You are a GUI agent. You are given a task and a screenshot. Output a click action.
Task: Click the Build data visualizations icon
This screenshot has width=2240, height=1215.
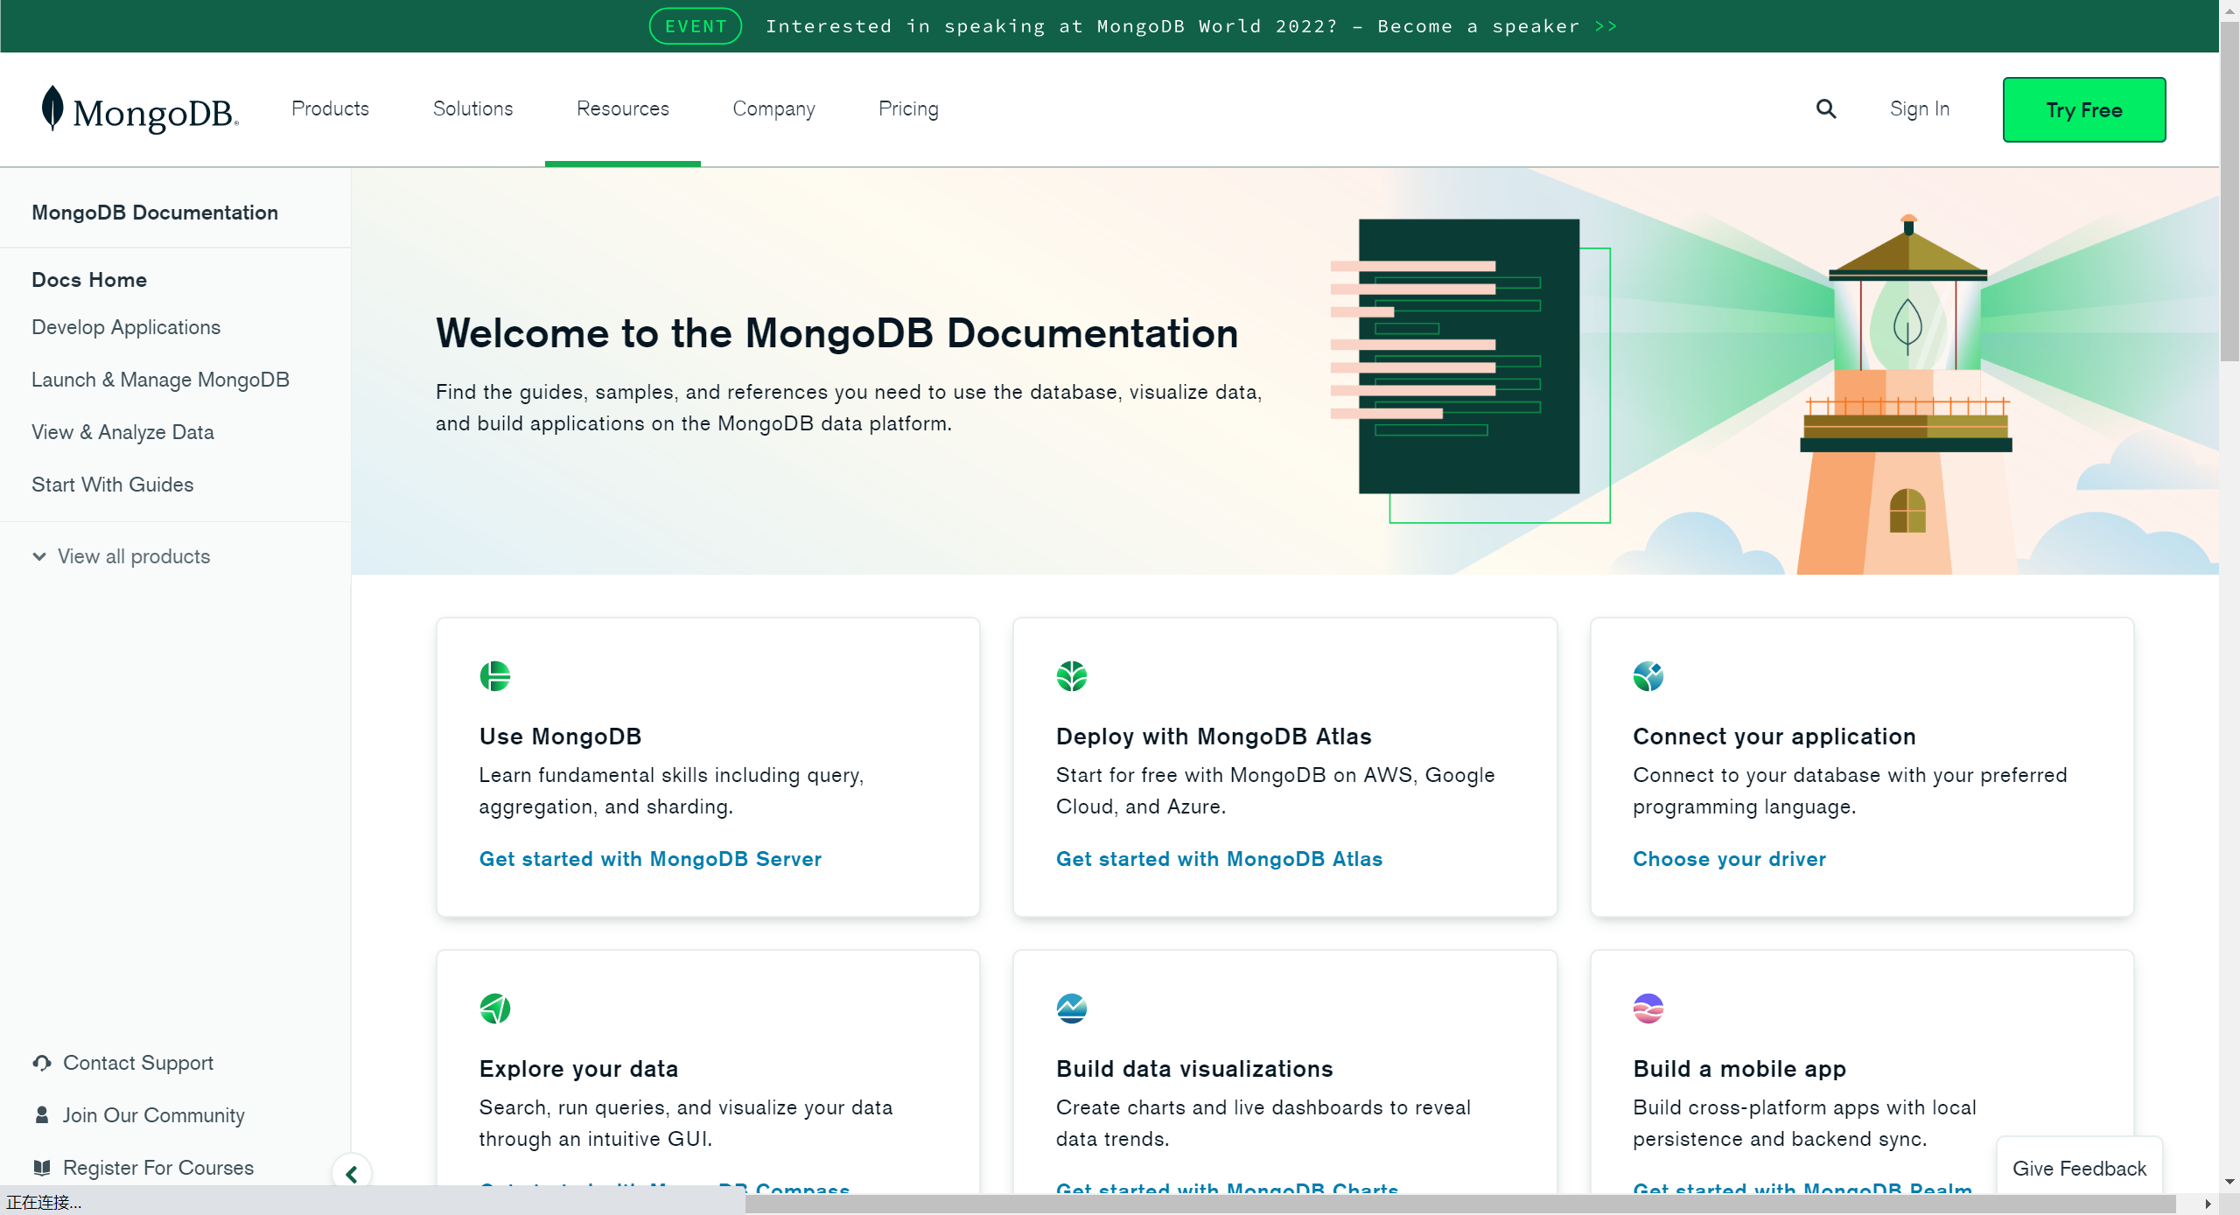coord(1071,1008)
